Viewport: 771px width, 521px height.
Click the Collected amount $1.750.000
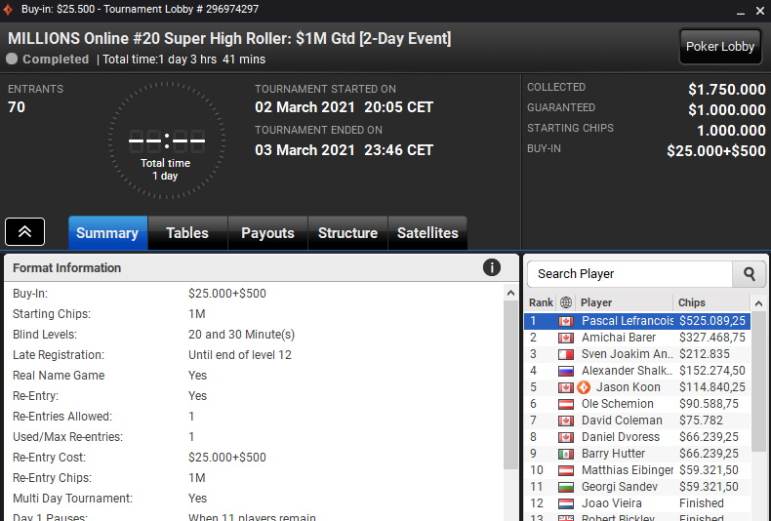tap(727, 90)
